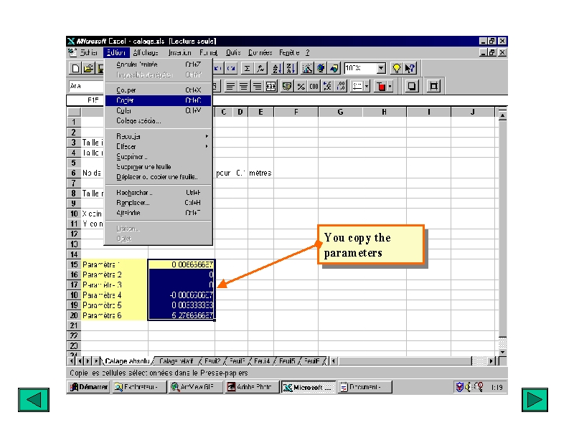Switch to Feuil5 sheet tab

[287, 361]
